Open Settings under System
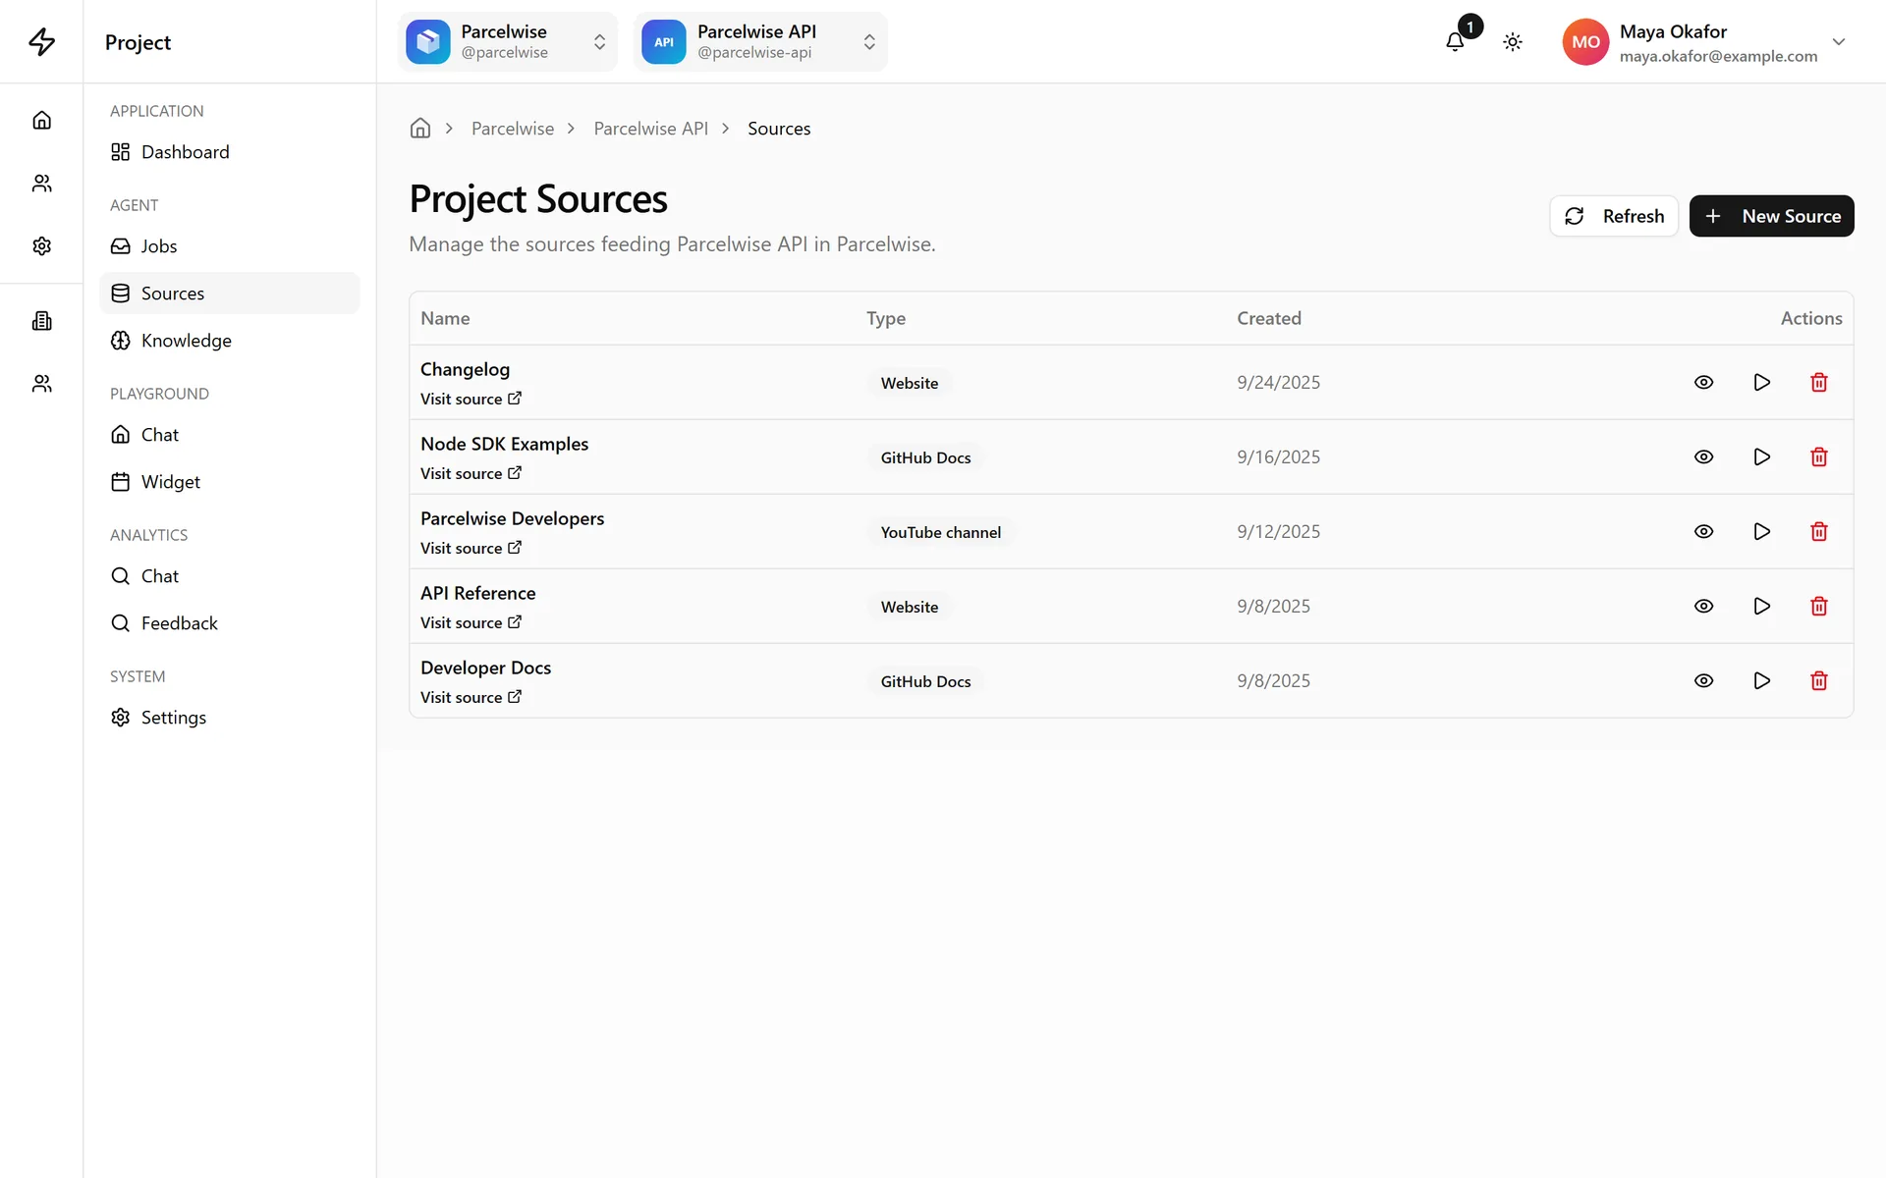 tap(229, 718)
